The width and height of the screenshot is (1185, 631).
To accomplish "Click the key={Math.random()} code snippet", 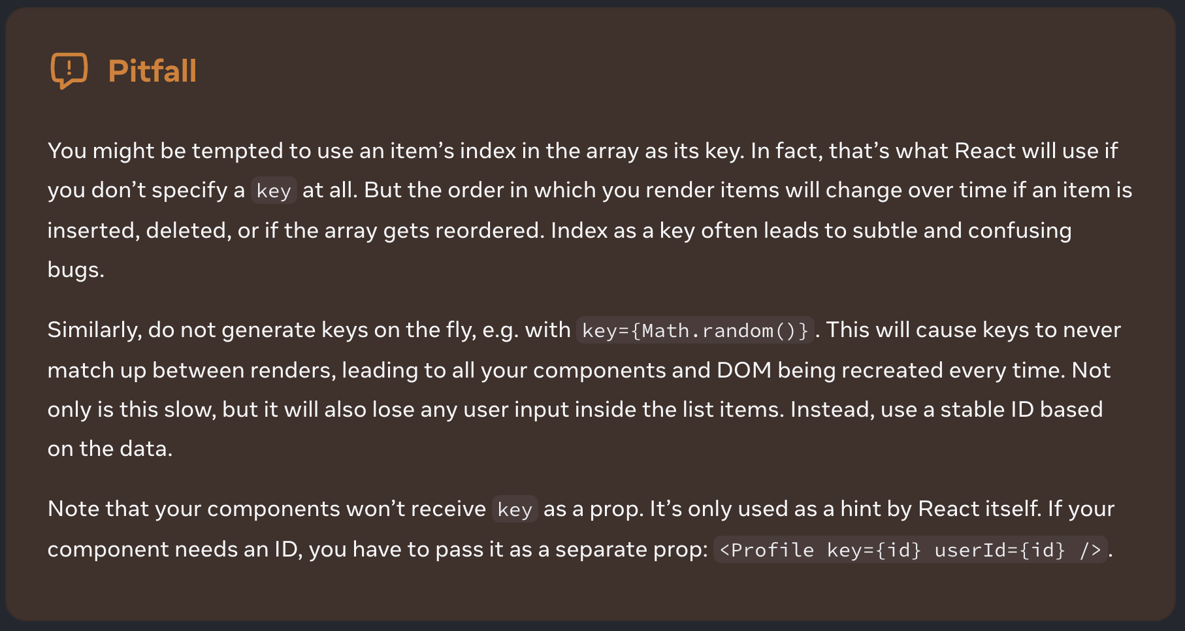I will (695, 331).
